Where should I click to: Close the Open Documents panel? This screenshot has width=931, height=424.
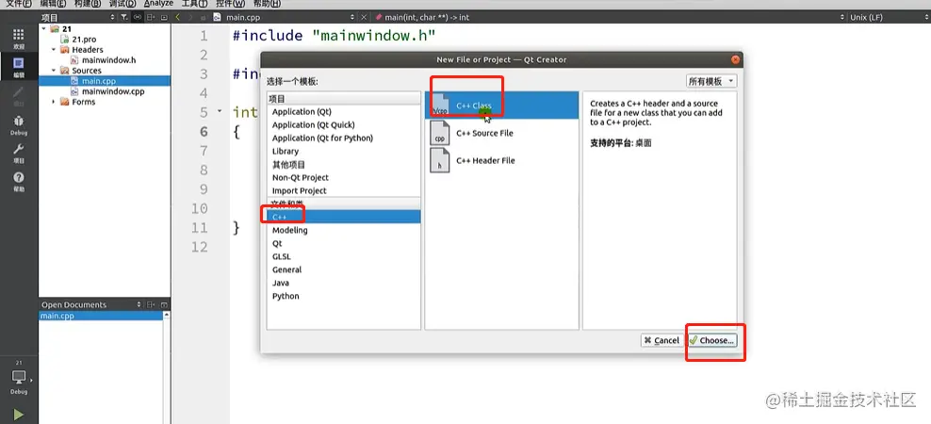[164, 304]
